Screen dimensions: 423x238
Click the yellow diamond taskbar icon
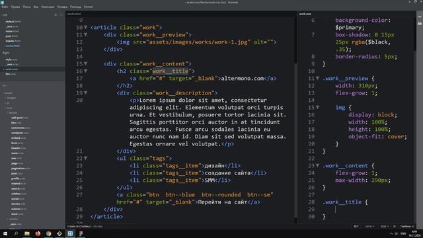click(59, 233)
